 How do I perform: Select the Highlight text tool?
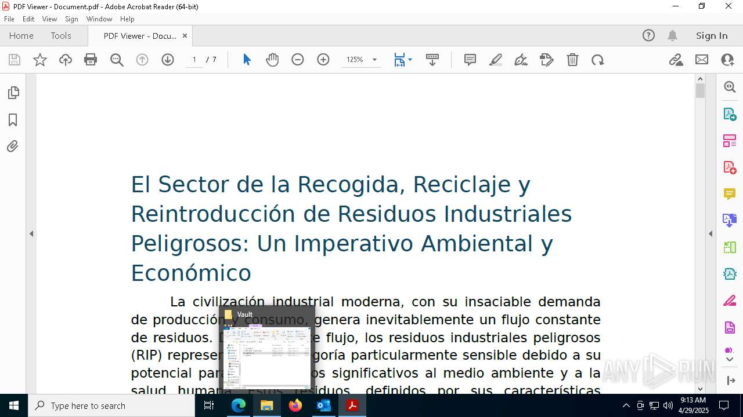click(496, 60)
